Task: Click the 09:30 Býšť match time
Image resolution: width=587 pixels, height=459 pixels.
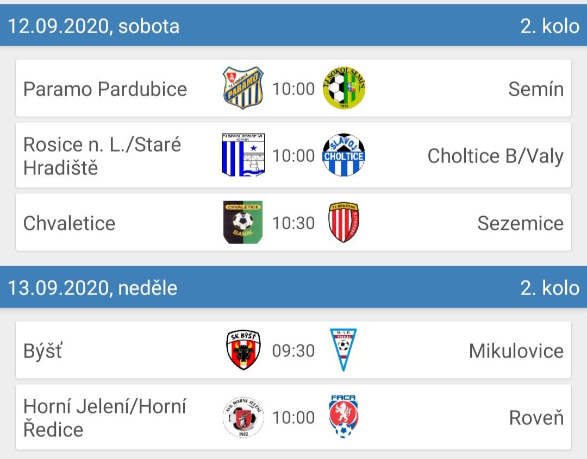Action: pos(293,351)
